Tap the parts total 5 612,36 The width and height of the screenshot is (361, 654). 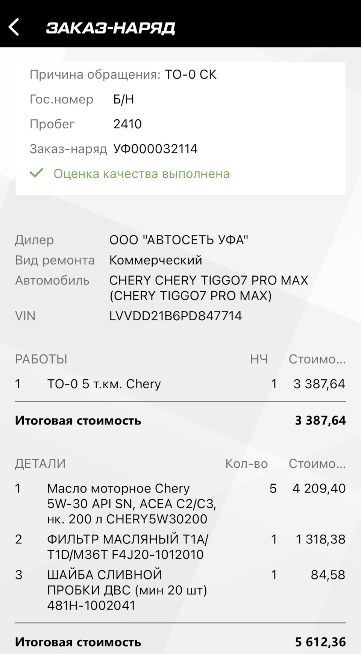[320, 642]
